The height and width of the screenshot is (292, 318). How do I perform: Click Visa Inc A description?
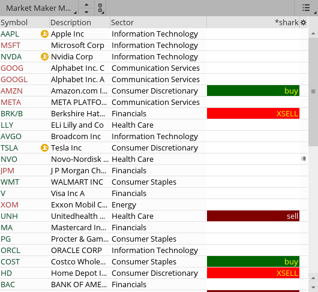point(68,194)
